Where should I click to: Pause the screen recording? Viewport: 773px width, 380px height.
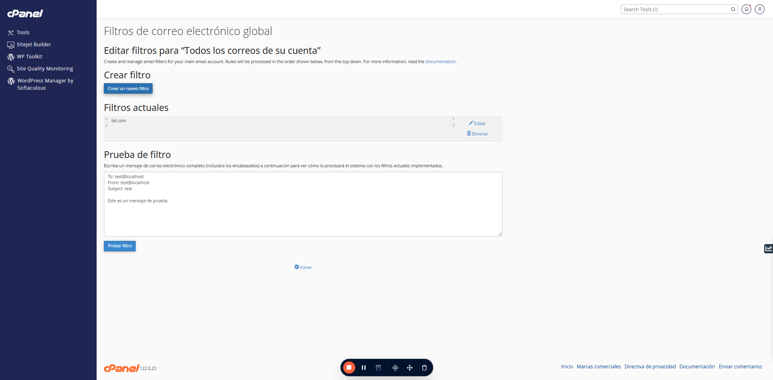364,368
